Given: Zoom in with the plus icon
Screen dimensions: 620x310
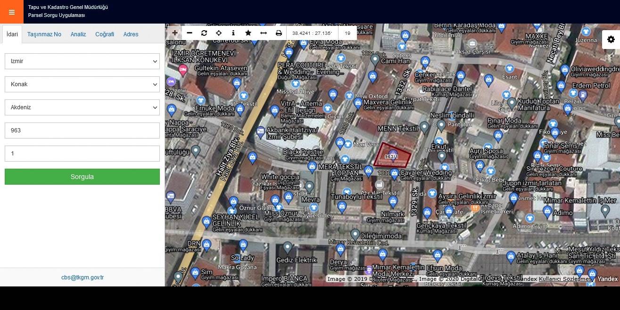Looking at the screenshot, I should point(174,33).
